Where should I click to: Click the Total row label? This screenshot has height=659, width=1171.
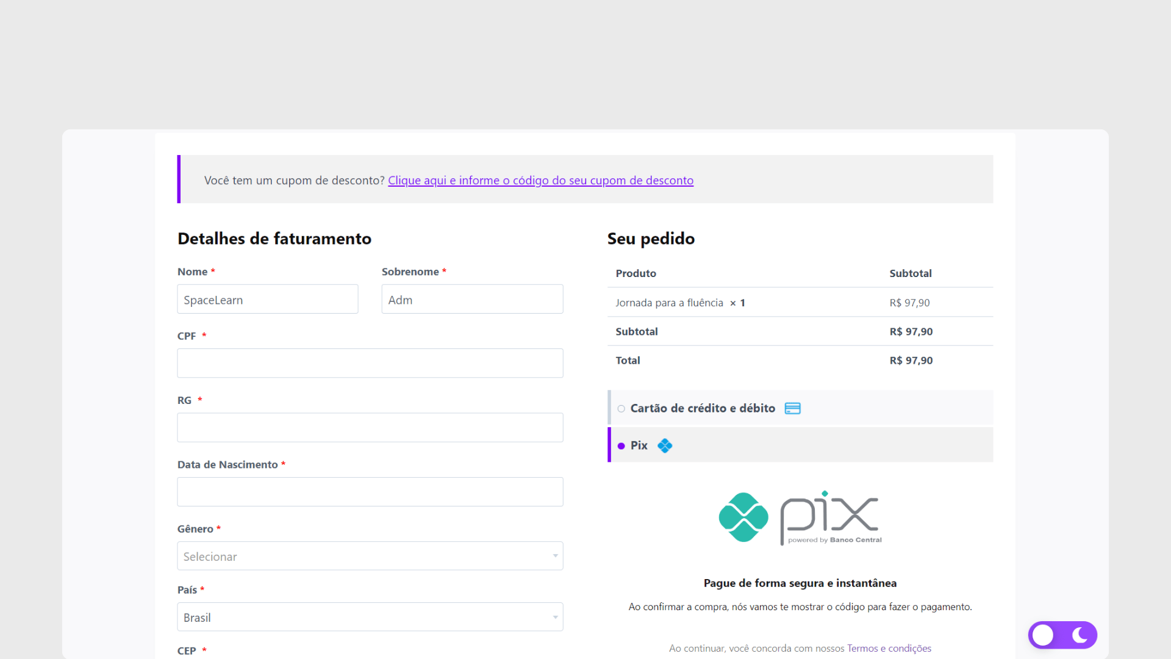(628, 361)
